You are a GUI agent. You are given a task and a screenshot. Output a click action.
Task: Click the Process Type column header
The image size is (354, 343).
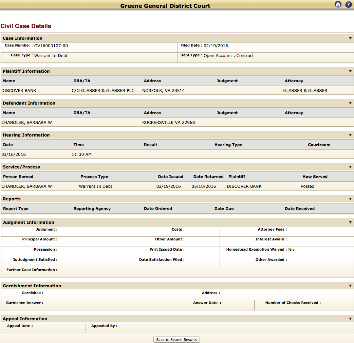[x=94, y=177]
